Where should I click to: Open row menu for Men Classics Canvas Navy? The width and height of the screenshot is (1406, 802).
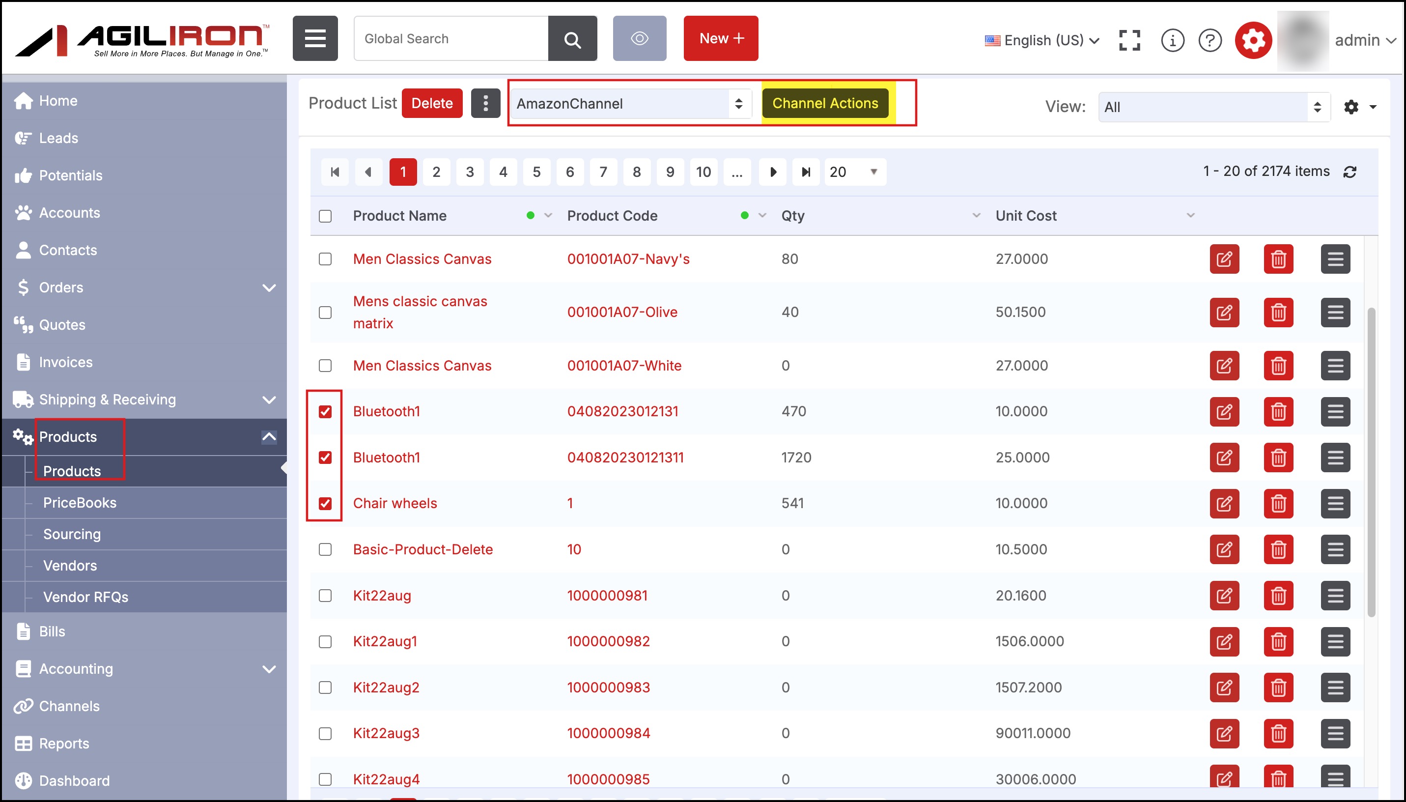(x=1335, y=259)
